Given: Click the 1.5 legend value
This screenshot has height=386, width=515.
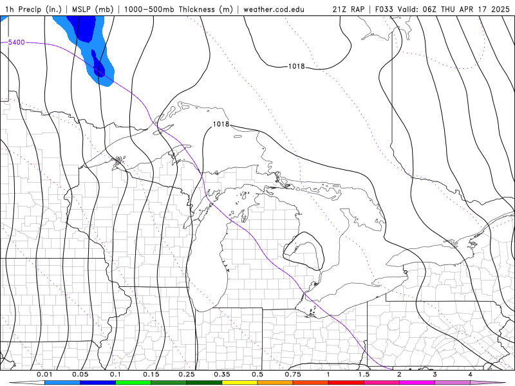Looking at the screenshot, I should pos(364,374).
